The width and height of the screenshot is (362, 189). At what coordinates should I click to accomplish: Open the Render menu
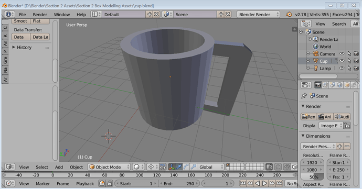point(40,15)
